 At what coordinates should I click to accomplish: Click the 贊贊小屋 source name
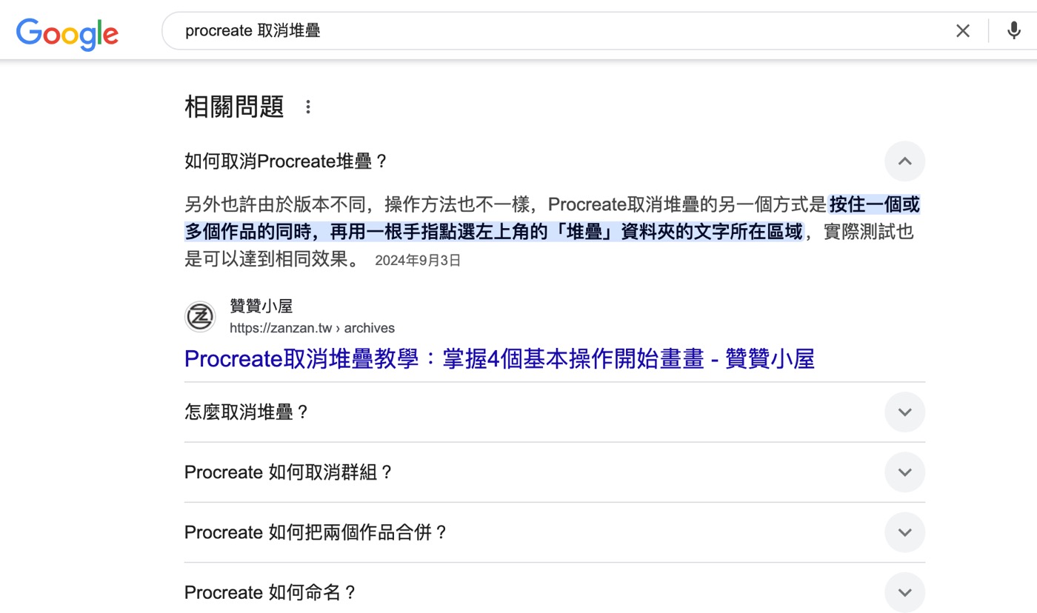(261, 306)
